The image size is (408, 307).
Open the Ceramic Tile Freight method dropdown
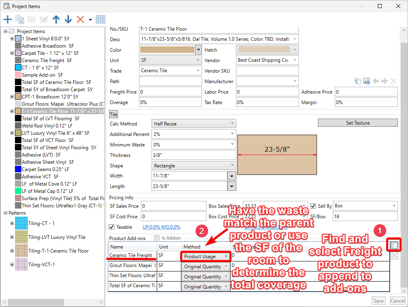tap(205, 257)
